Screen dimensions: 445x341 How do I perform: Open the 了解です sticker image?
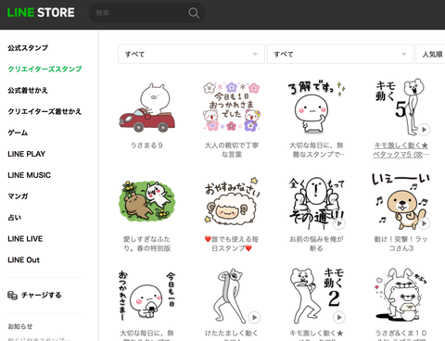click(x=316, y=107)
